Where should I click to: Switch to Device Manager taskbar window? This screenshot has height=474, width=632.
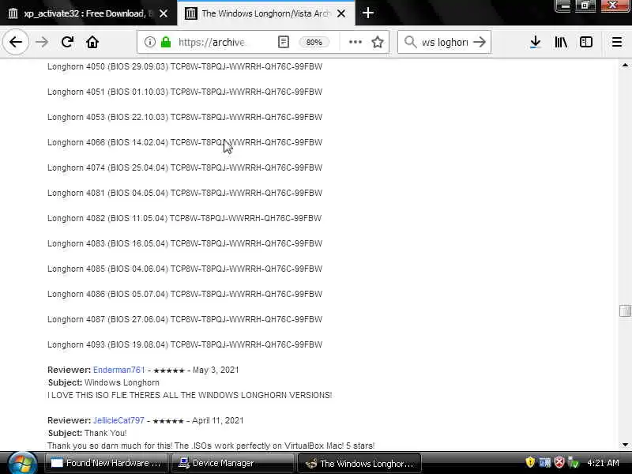coord(232,463)
